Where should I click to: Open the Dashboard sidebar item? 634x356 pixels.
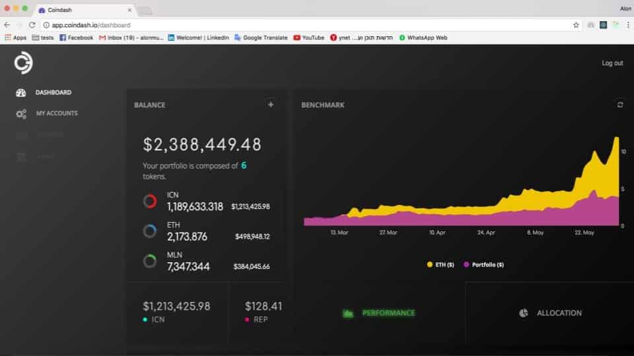53,92
